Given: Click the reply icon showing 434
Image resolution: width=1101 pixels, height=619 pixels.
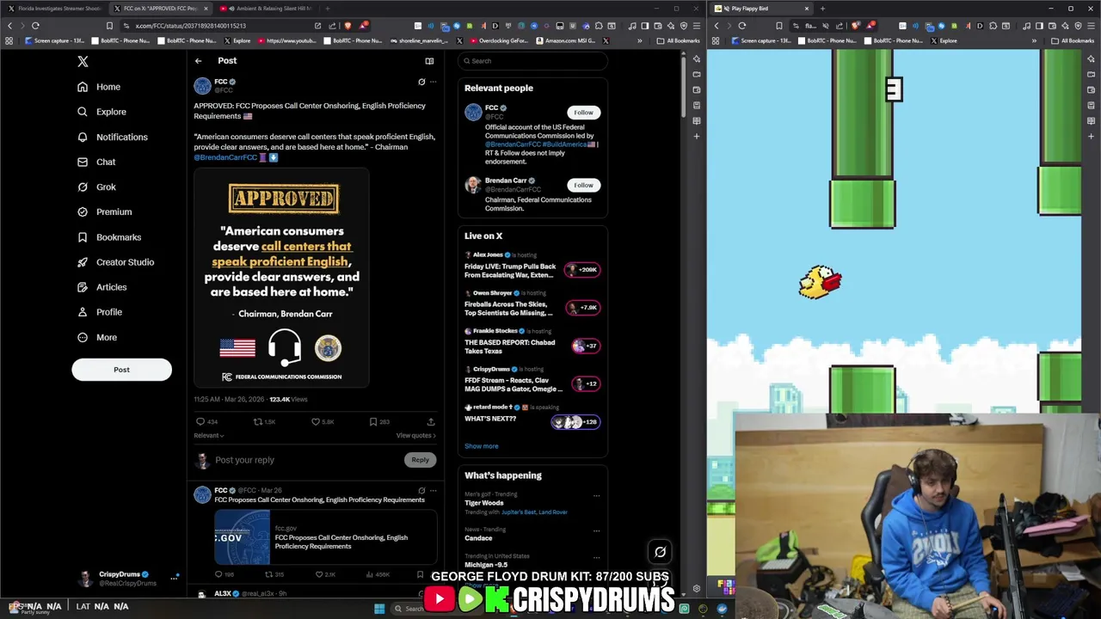Looking at the screenshot, I should (200, 422).
